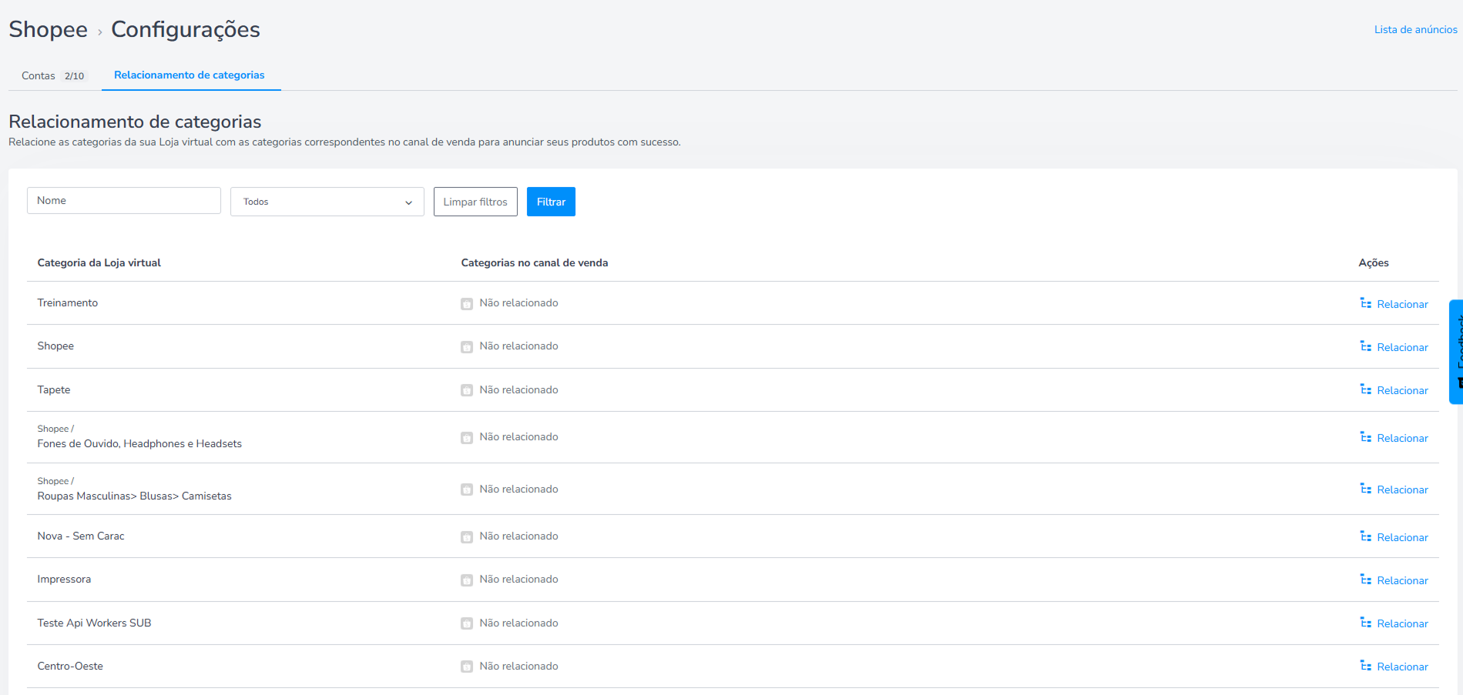Click the relate icon in the Shopee row

[x=1365, y=346]
